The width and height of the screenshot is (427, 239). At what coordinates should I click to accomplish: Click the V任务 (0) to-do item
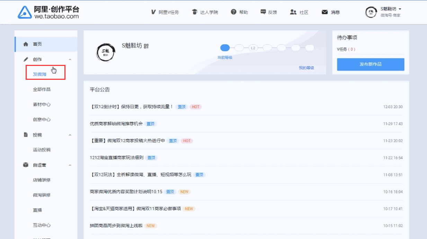(x=346, y=49)
